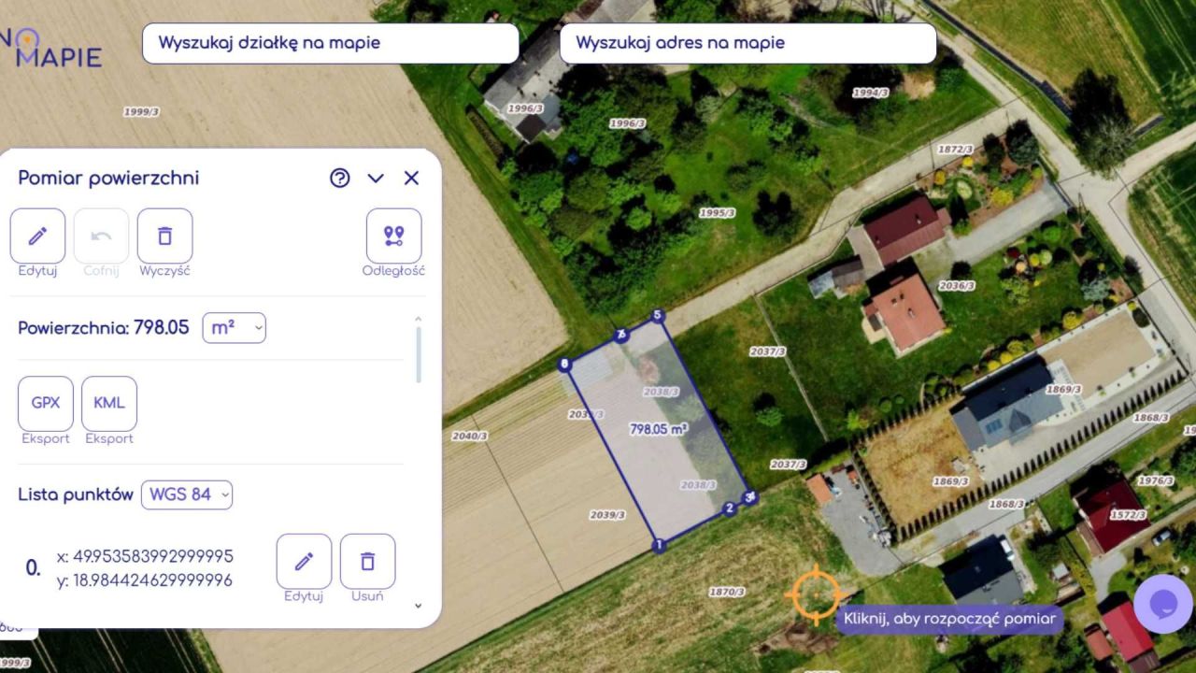The height and width of the screenshot is (673, 1196).
Task: Click parcel label 2036/3 on map
Action: point(956,285)
